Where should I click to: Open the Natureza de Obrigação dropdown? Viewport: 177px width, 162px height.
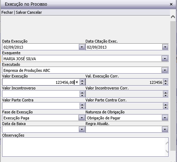(x=165, y=118)
